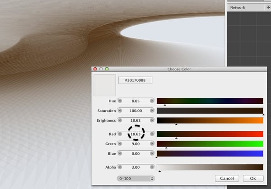Click the Brightness label
This screenshot has height=189, width=271.
click(x=106, y=120)
